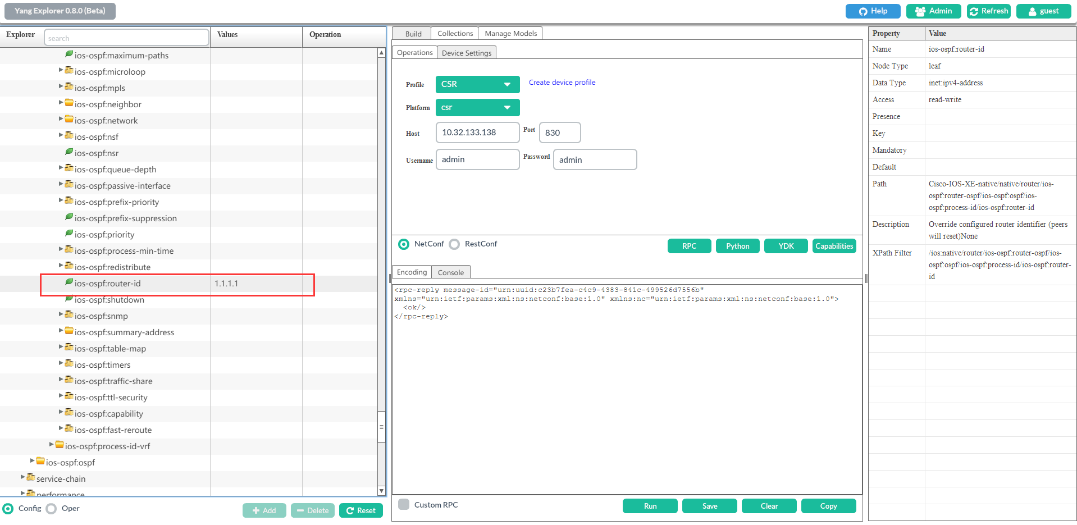
Task: Click the green leaf icon beside ios-ospf:router-id
Action: 69,283
